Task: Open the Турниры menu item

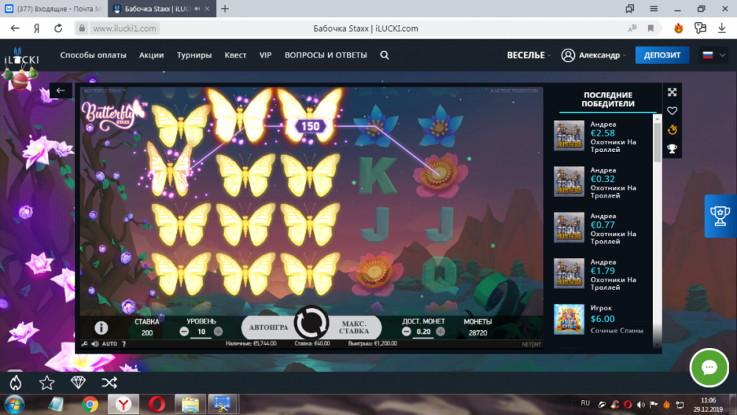Action: (x=194, y=55)
